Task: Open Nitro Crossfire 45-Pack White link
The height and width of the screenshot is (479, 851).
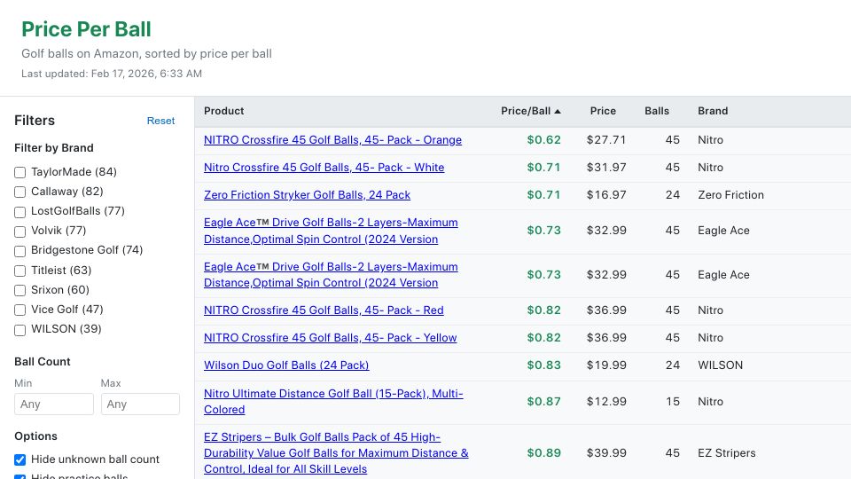Action: point(324,168)
